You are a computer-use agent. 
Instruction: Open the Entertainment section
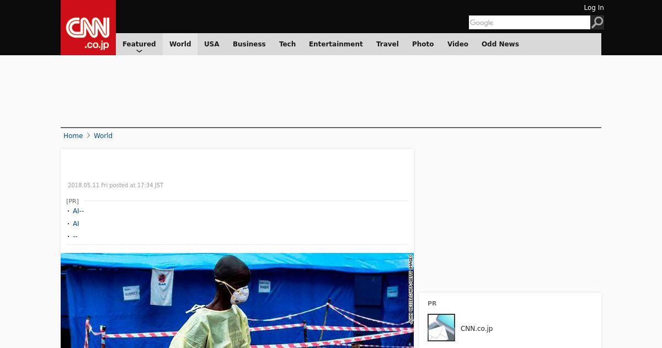pos(336,44)
